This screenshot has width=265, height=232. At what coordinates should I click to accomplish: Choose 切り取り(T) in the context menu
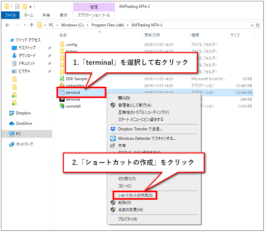[x=127, y=179]
